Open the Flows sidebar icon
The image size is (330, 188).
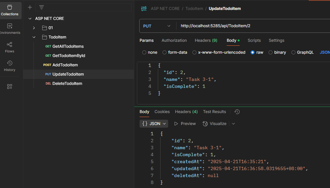pyautogui.click(x=10, y=47)
